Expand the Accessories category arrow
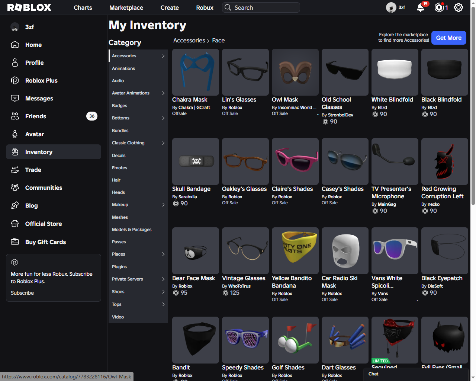Image resolution: width=476 pixels, height=381 pixels. (163, 56)
